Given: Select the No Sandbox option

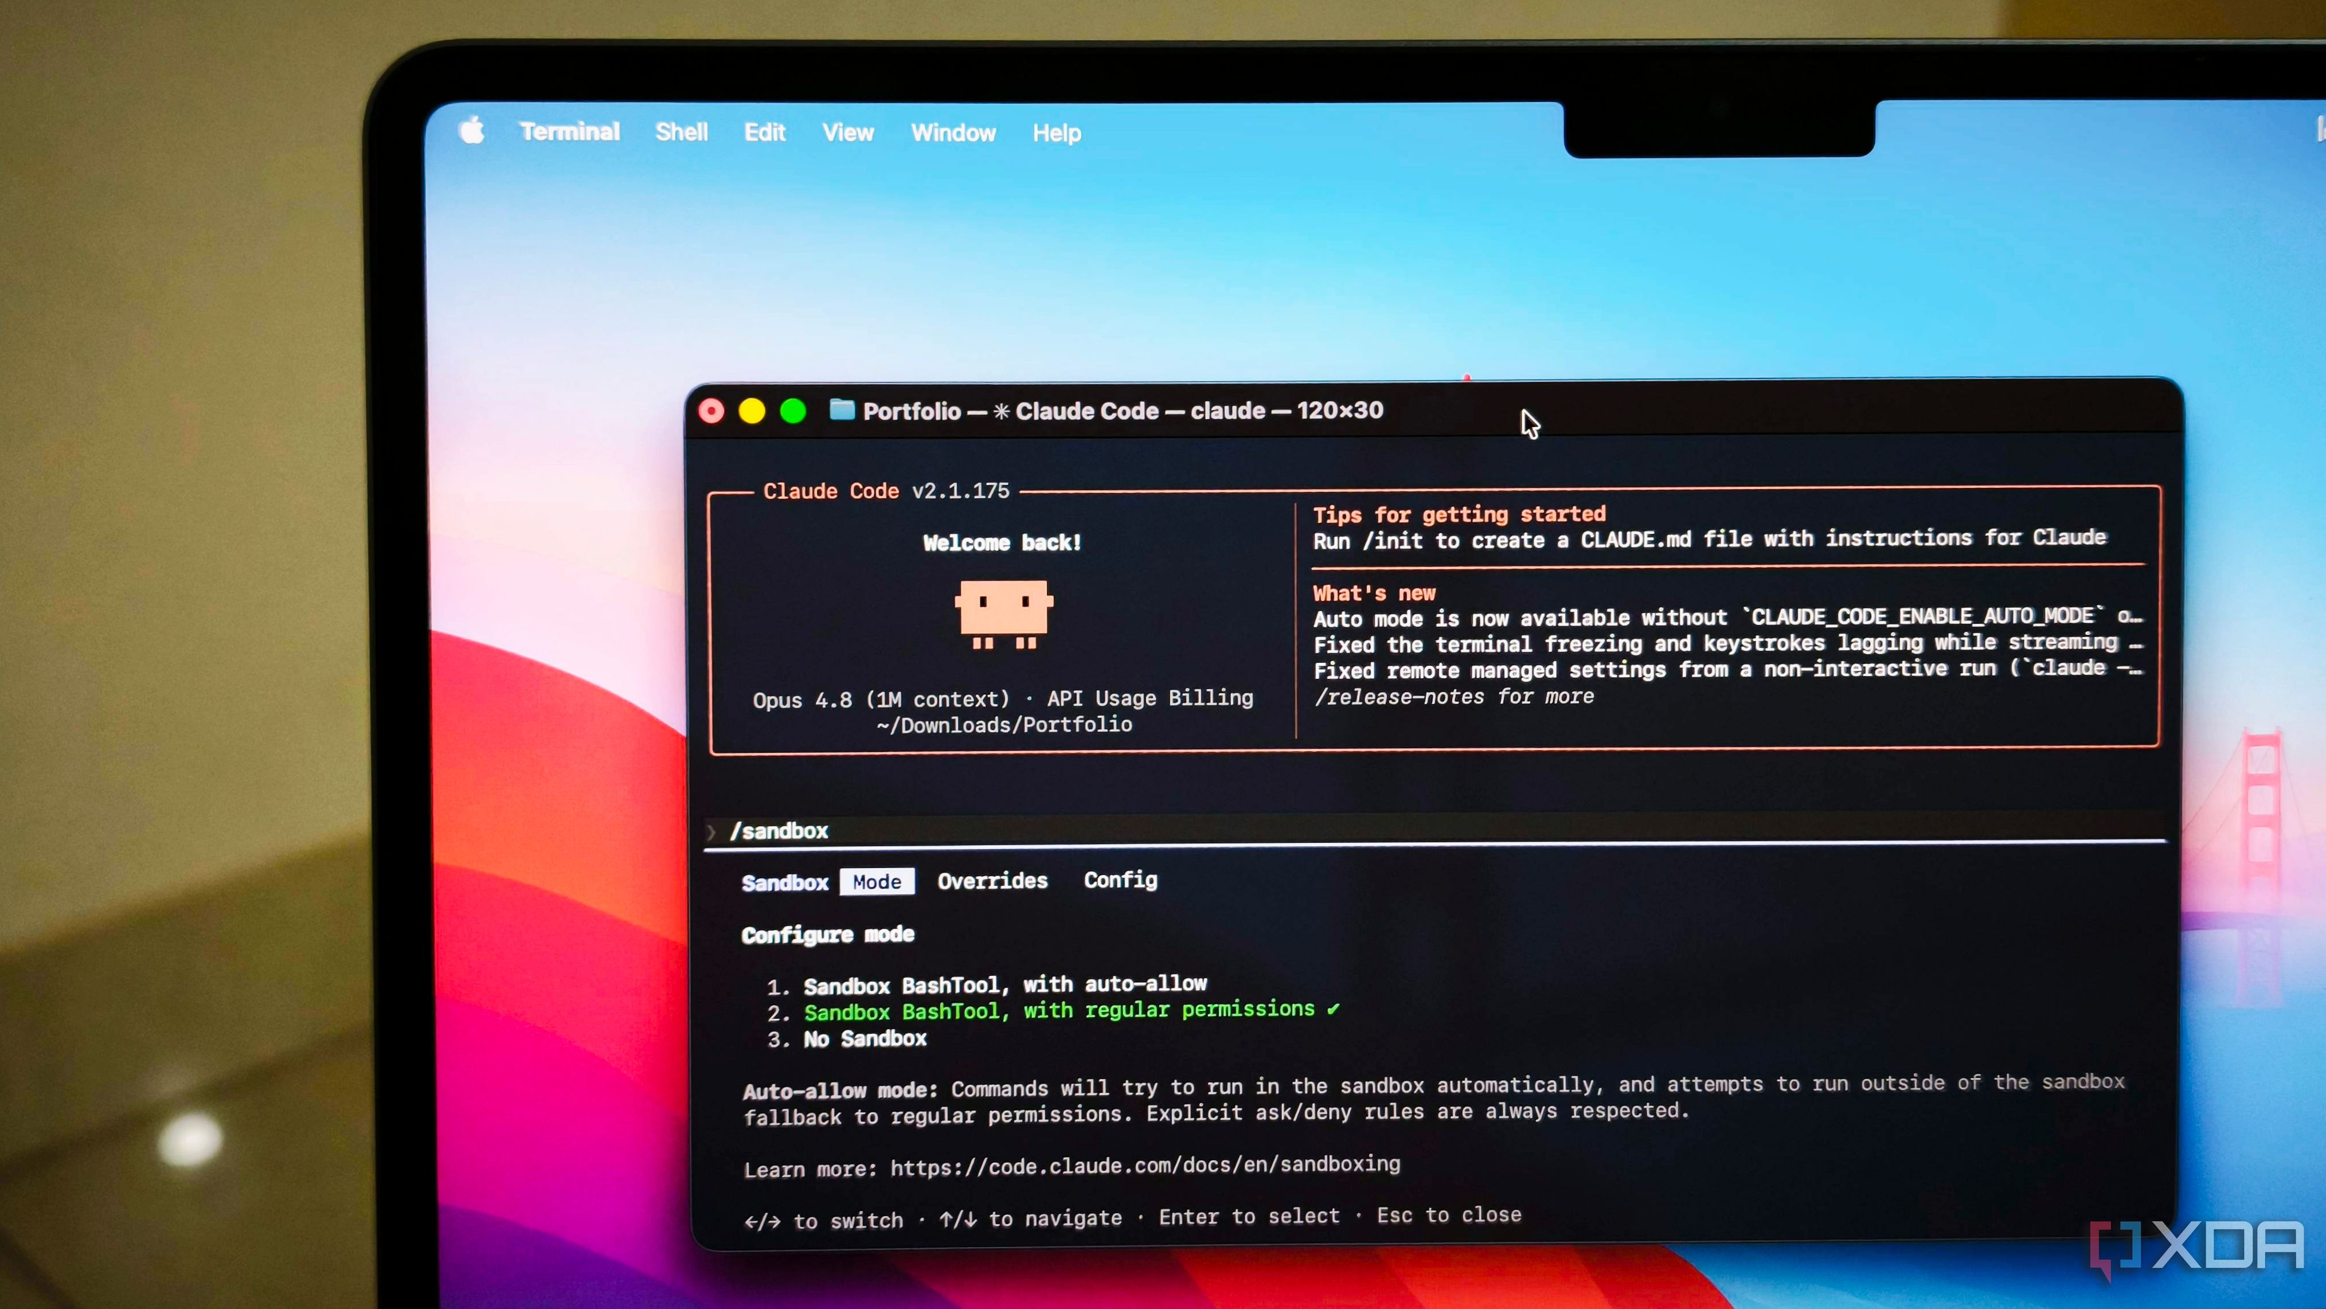Looking at the screenshot, I should click(848, 1039).
